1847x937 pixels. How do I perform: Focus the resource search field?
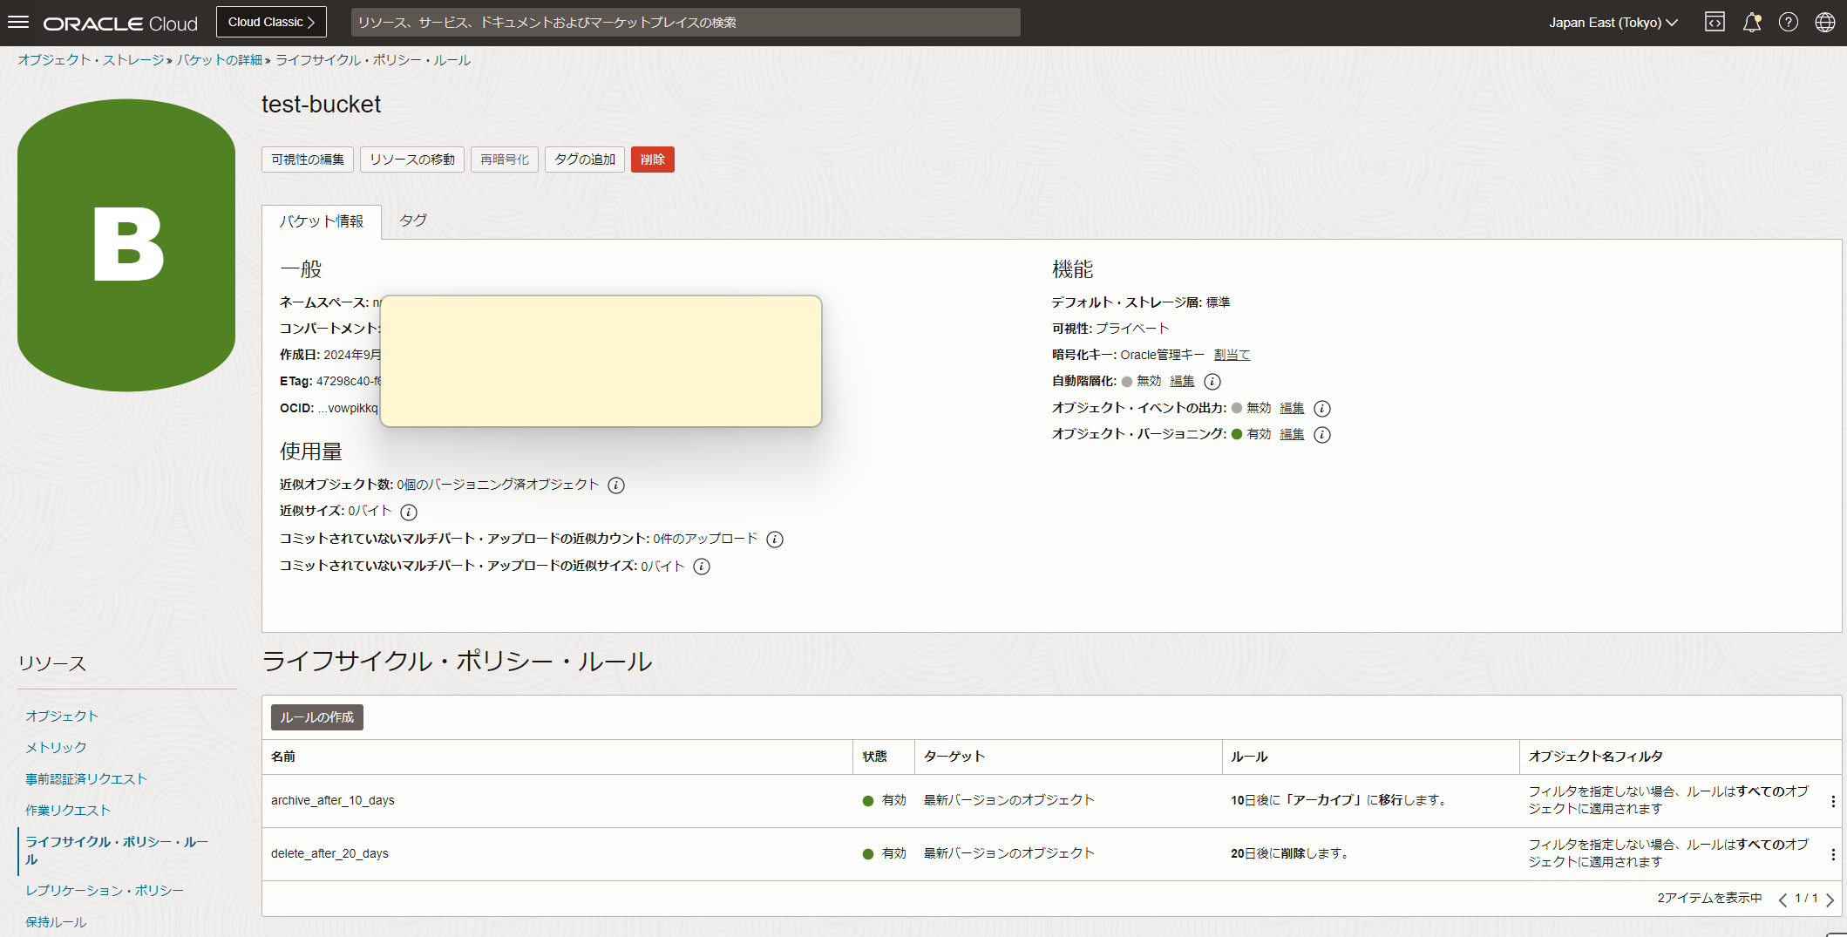point(685,22)
